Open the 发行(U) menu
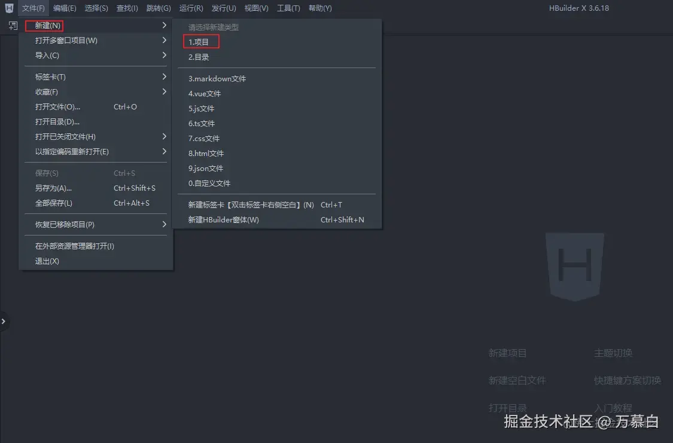Image resolution: width=673 pixels, height=443 pixels. click(224, 8)
